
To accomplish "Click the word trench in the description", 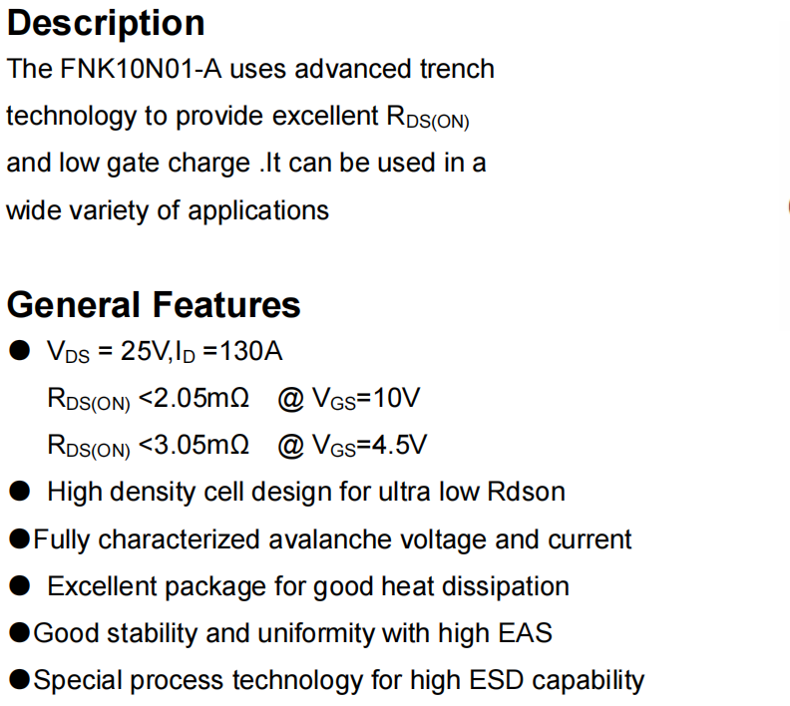I will tap(455, 70).
